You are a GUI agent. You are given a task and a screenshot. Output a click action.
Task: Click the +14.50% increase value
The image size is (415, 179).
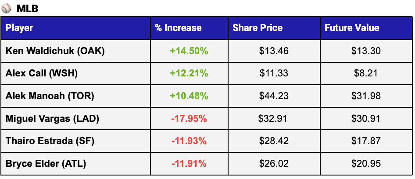pyautogui.click(x=189, y=51)
